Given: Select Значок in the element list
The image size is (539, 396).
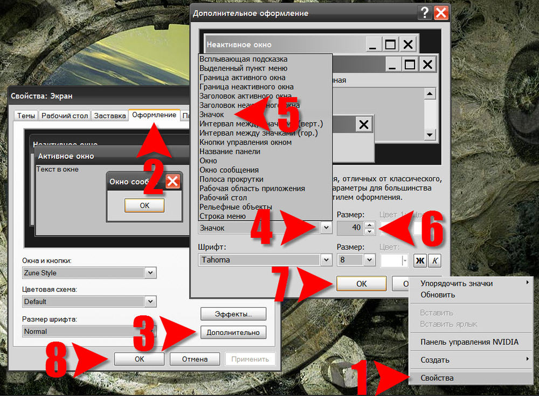Looking at the screenshot, I should (265, 115).
